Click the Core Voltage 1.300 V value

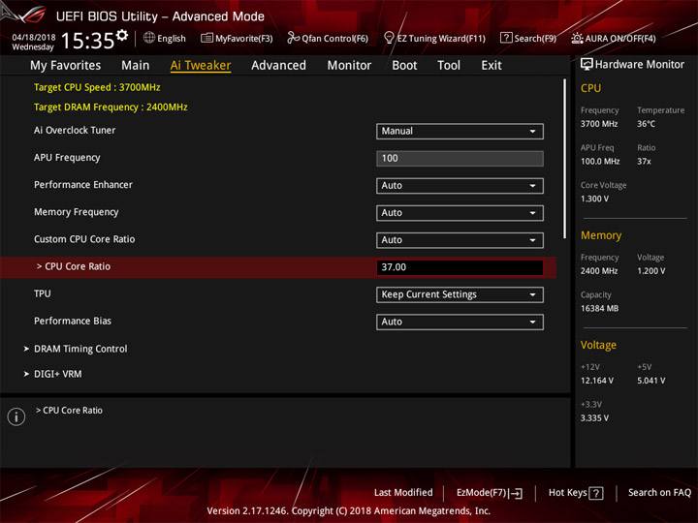point(594,199)
